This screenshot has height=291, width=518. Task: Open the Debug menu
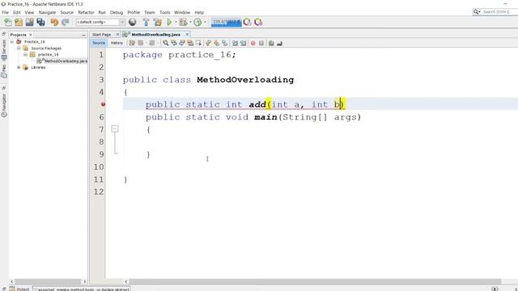point(117,12)
